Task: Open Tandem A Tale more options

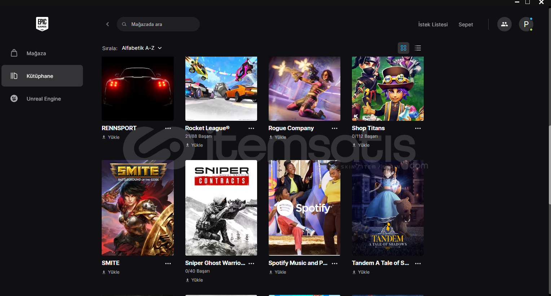Action: pos(418,264)
